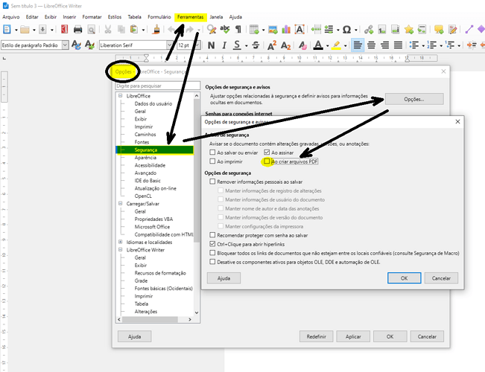Click the print icon in toolbar
Image resolution: width=485 pixels, height=372 pixels.
tap(77, 29)
